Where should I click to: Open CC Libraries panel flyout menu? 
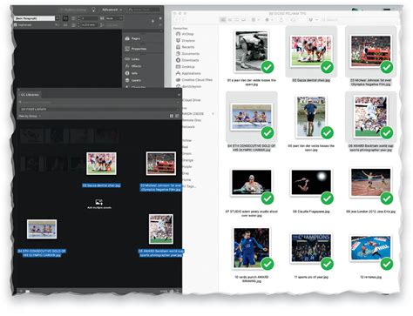point(179,95)
